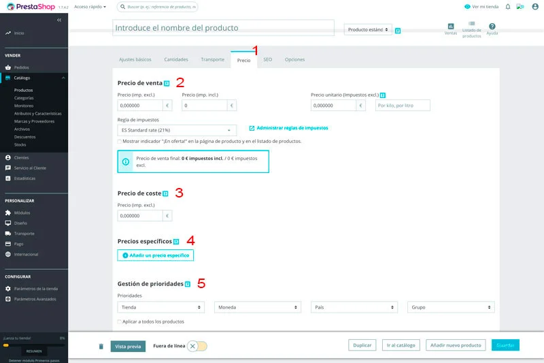Click the help icon next to Precio de coste
The height and width of the screenshot is (363, 544).
165,194
